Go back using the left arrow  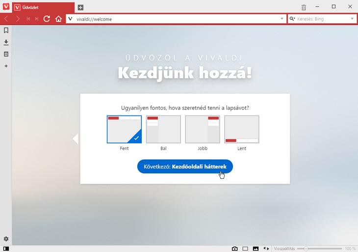click(6, 19)
